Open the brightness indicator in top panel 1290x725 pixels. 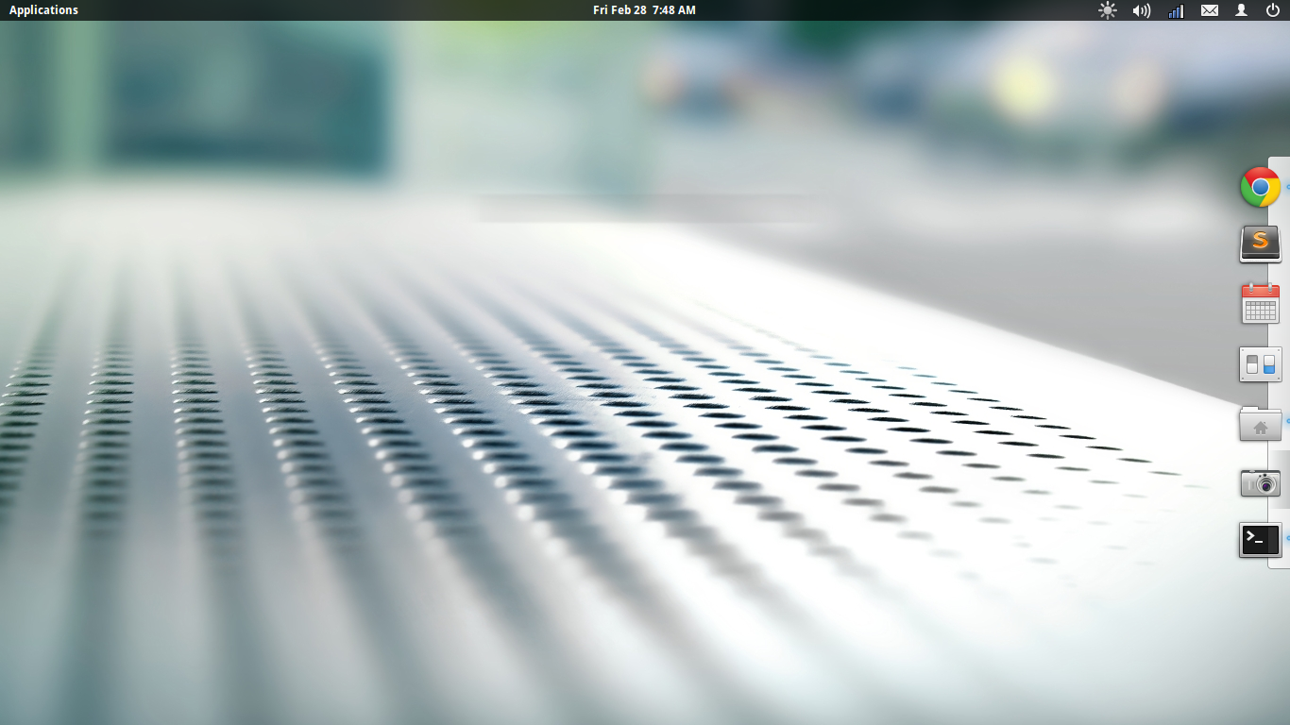click(1108, 10)
